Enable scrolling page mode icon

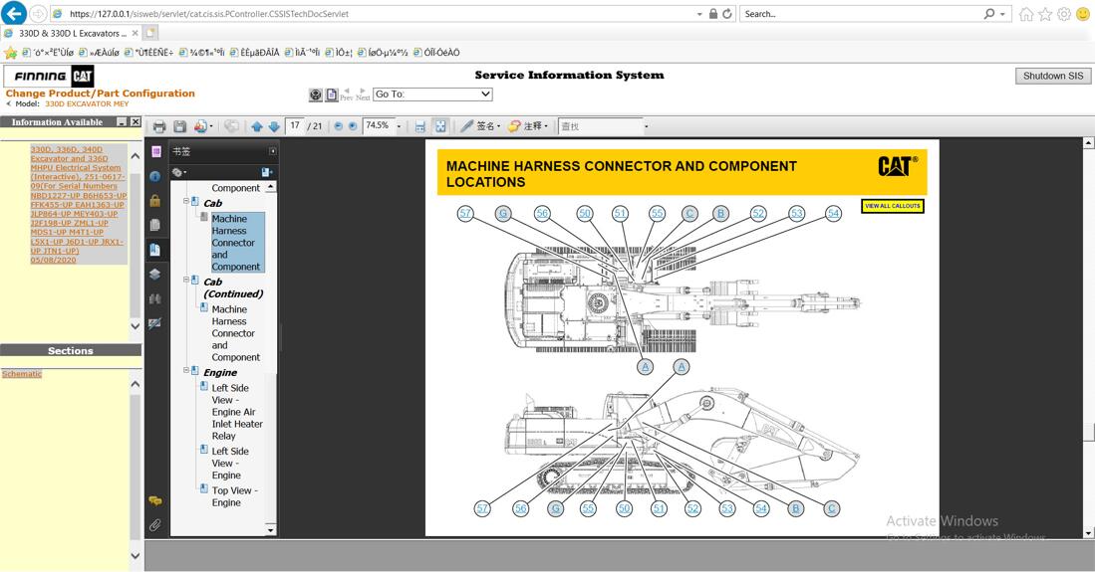[419, 126]
